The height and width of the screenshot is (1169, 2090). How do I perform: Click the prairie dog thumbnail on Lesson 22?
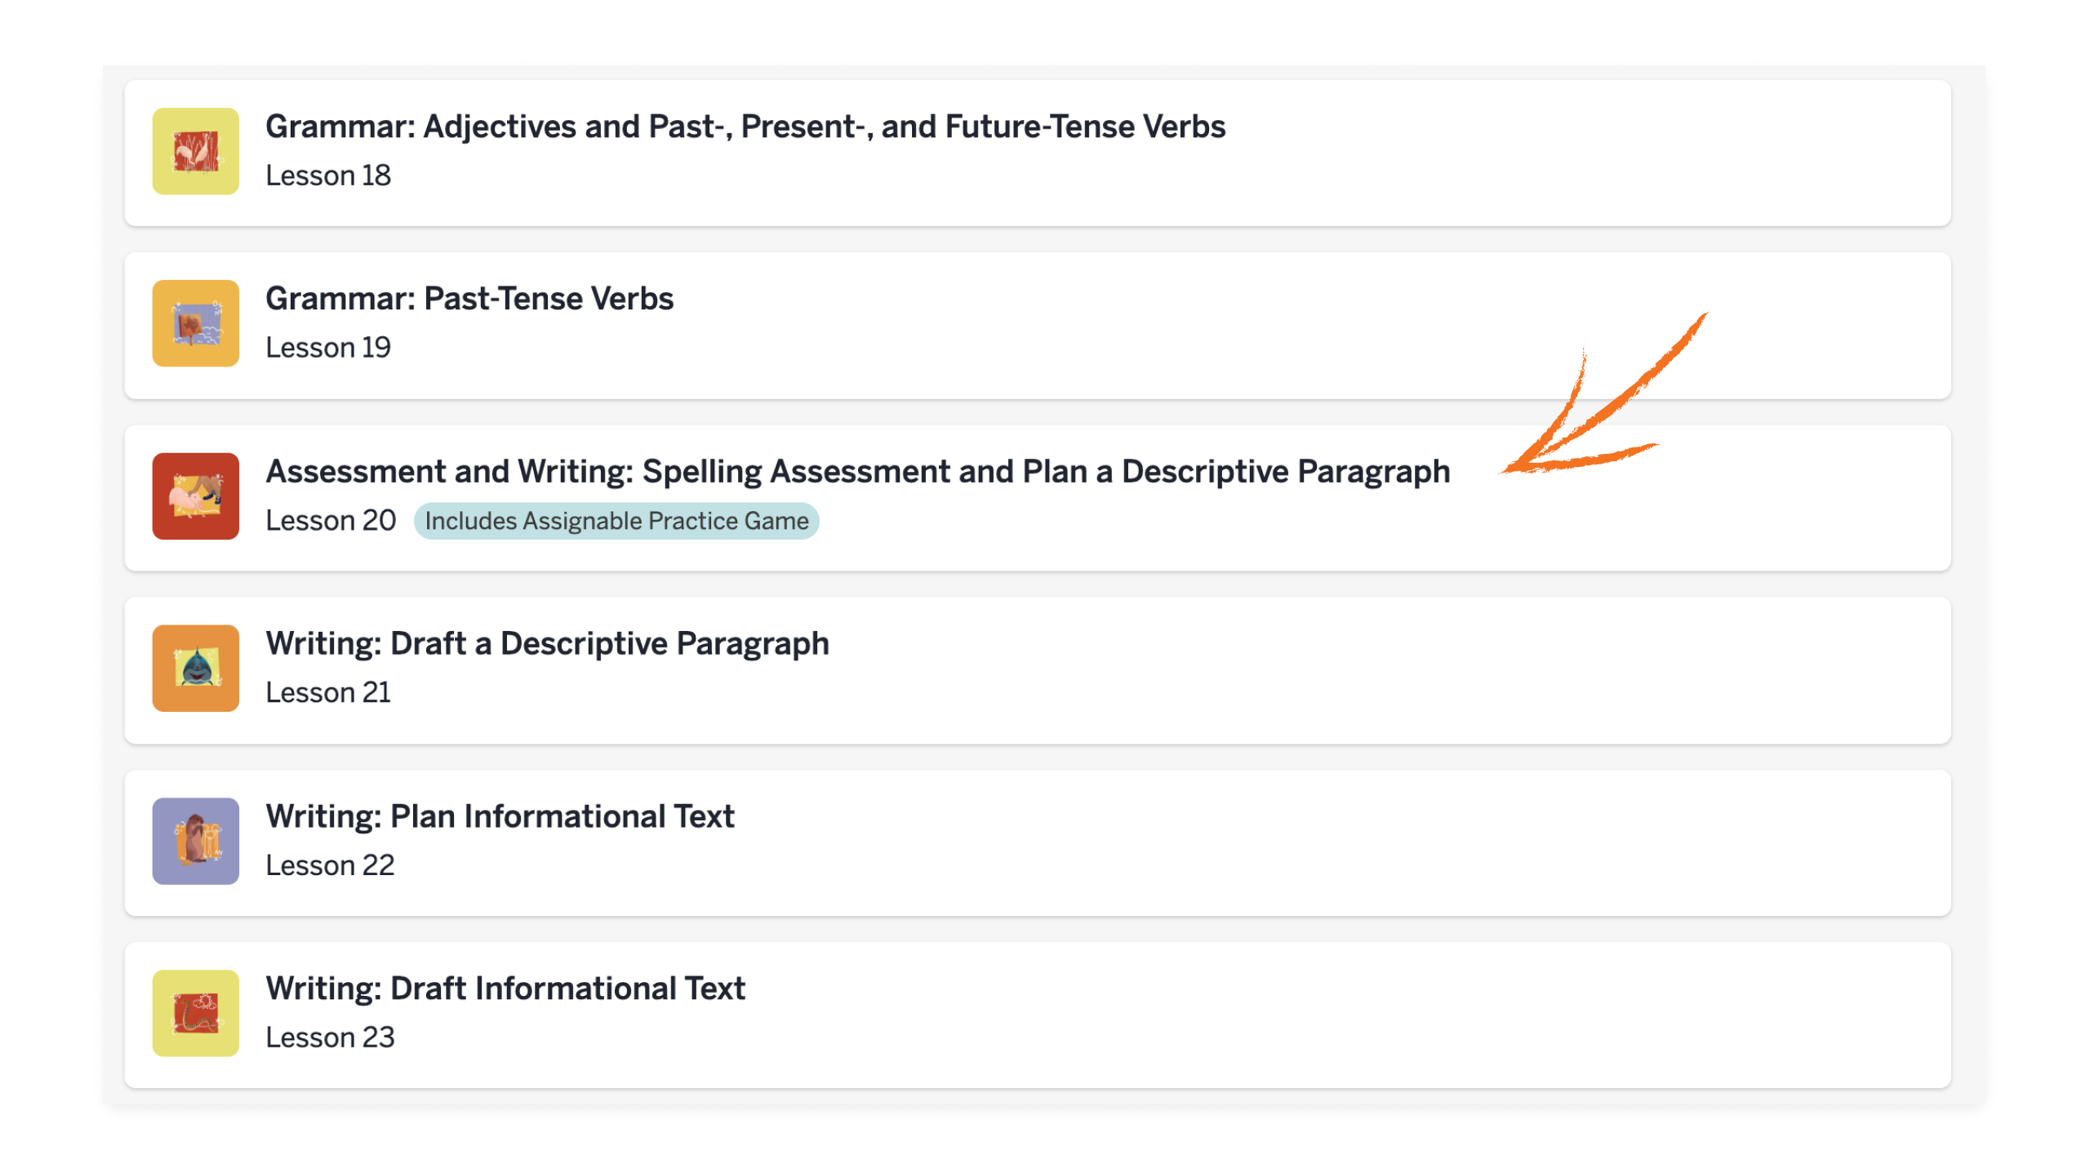tap(194, 842)
